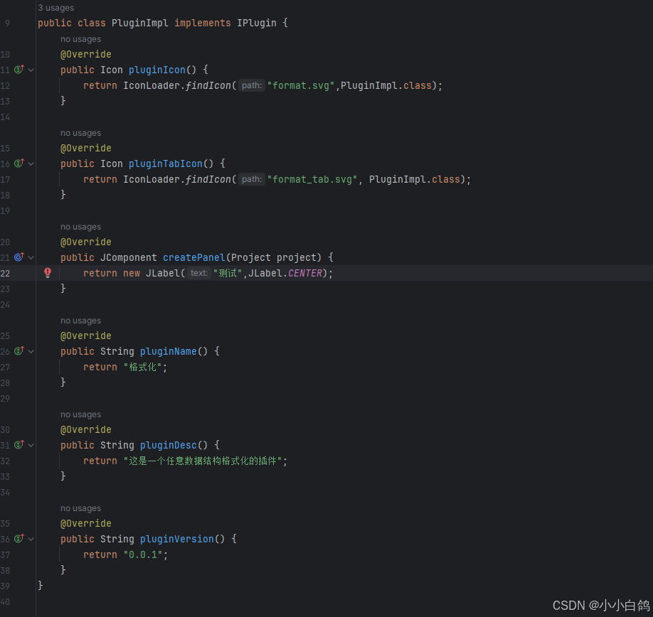Click 'no usages' hint above pluginVersion
This screenshot has width=653, height=617.
[x=81, y=508]
